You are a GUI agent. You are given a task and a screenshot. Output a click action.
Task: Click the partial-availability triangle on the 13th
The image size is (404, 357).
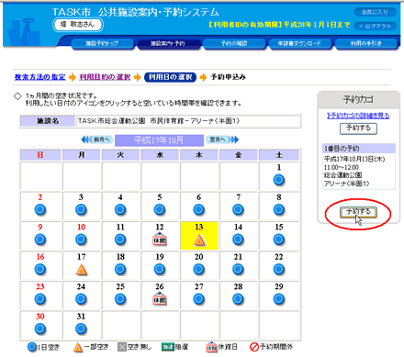tap(199, 240)
